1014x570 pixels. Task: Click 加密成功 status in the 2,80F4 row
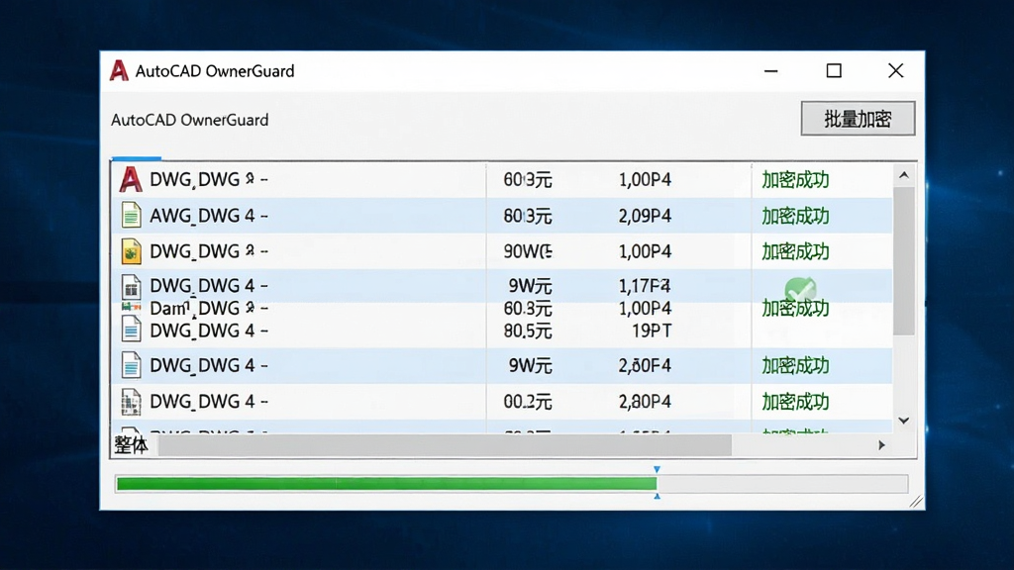(x=795, y=366)
